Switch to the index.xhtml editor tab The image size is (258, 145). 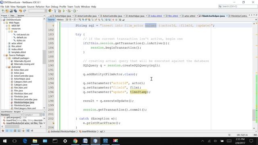[156, 16]
